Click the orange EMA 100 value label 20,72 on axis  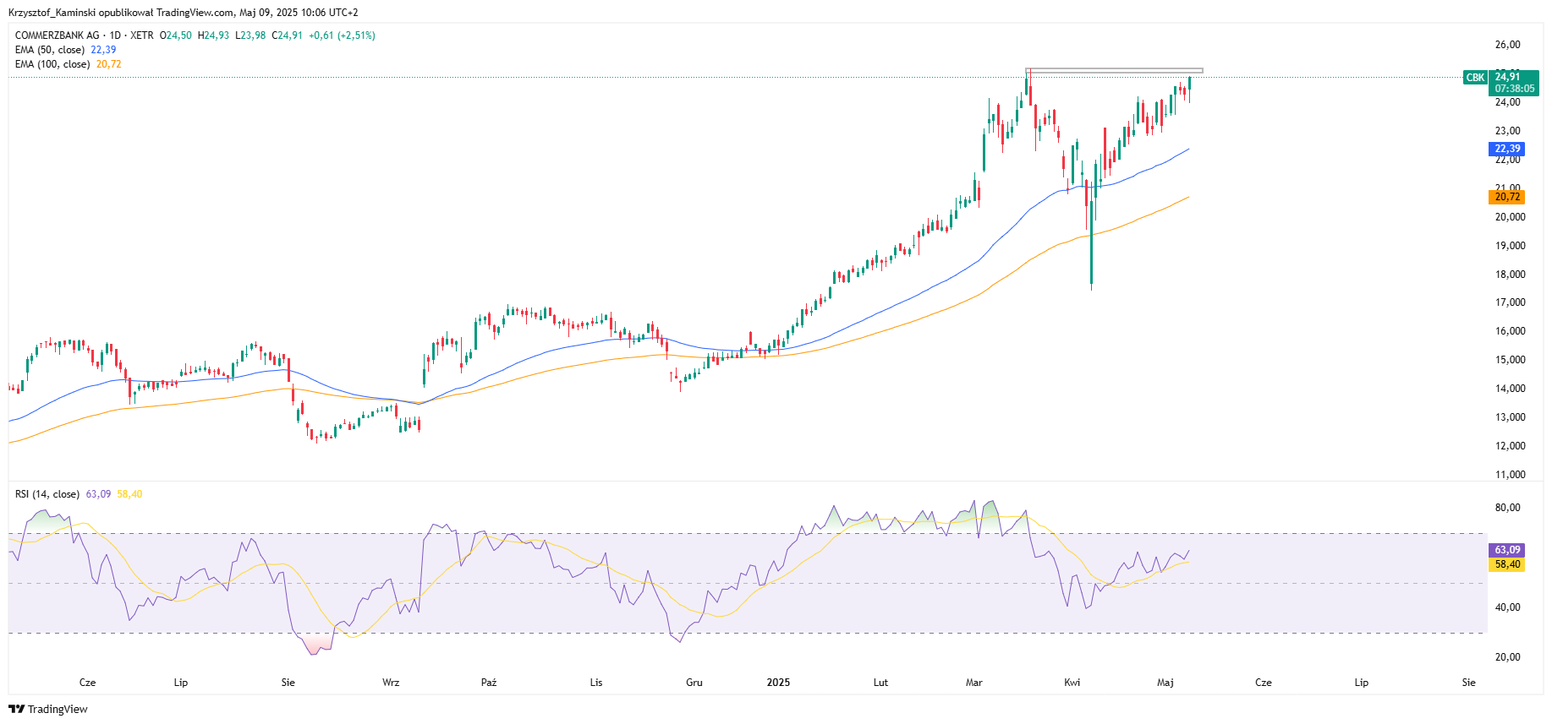pyautogui.click(x=1506, y=197)
